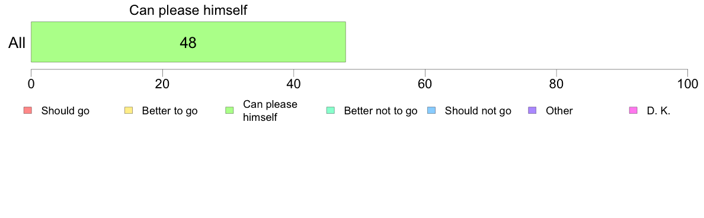Click the Can please himself legend label
This screenshot has width=704, height=218.
point(270,111)
